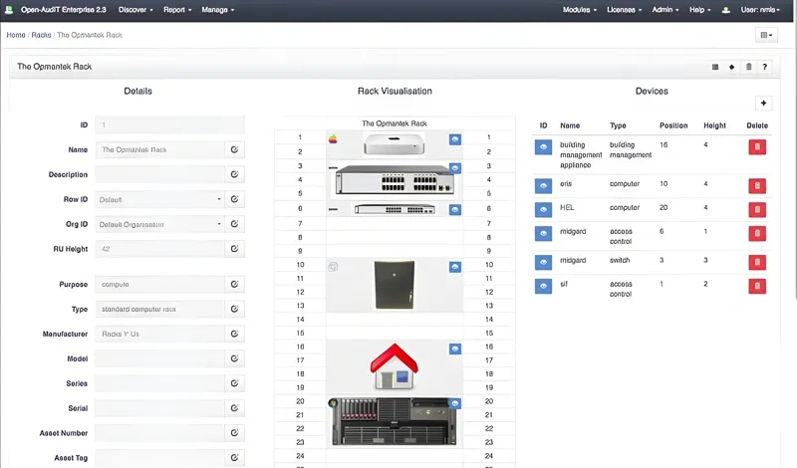The height and width of the screenshot is (468, 797).
Task: Click edit icon beside Model field
Action: (234, 358)
